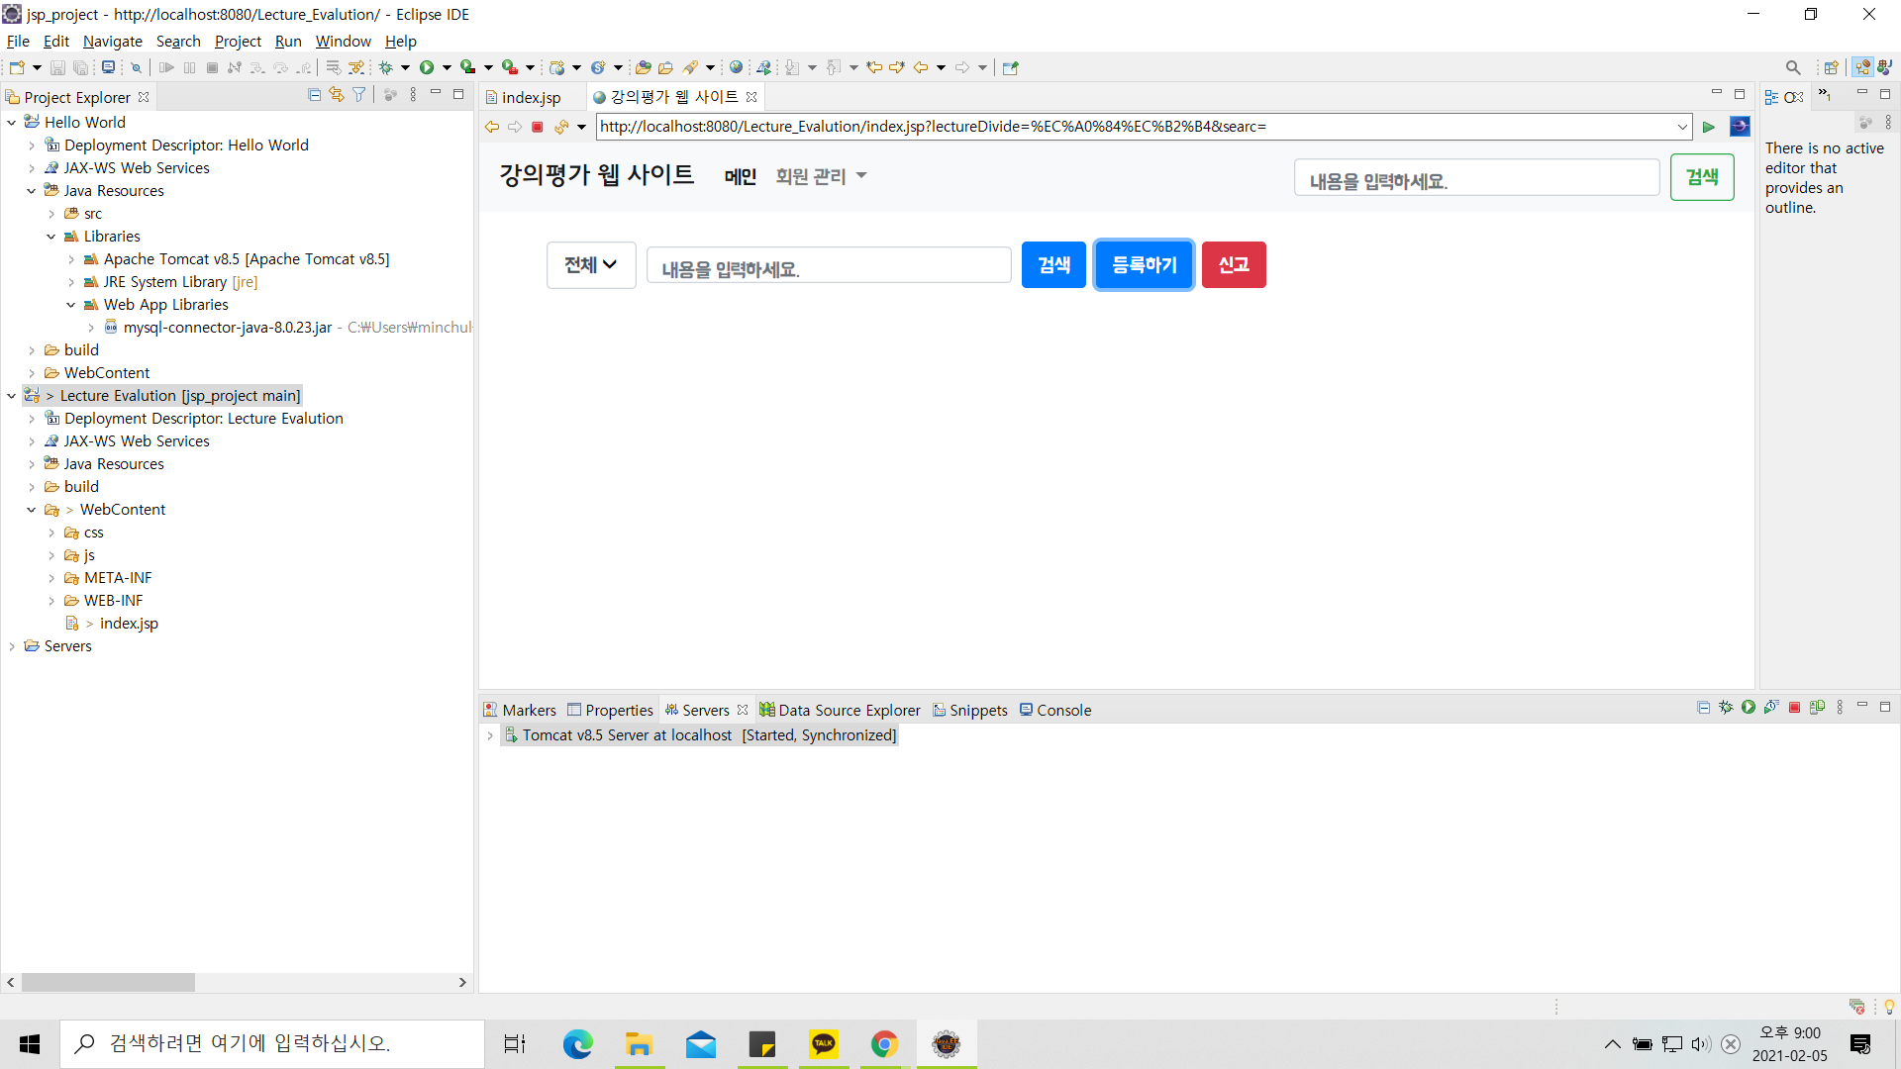Image resolution: width=1901 pixels, height=1069 pixels.
Task: Click the browser URL address field
Action: (x=1129, y=127)
